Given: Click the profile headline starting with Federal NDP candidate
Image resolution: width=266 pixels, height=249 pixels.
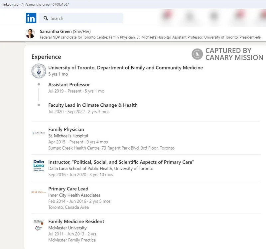Looking at the screenshot, I should (152, 37).
